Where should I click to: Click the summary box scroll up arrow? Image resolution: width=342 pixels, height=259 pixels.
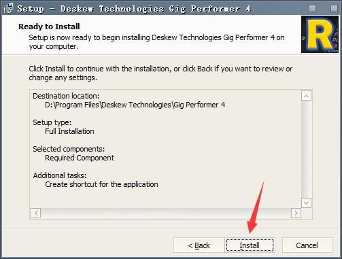pyautogui.click(x=306, y=96)
